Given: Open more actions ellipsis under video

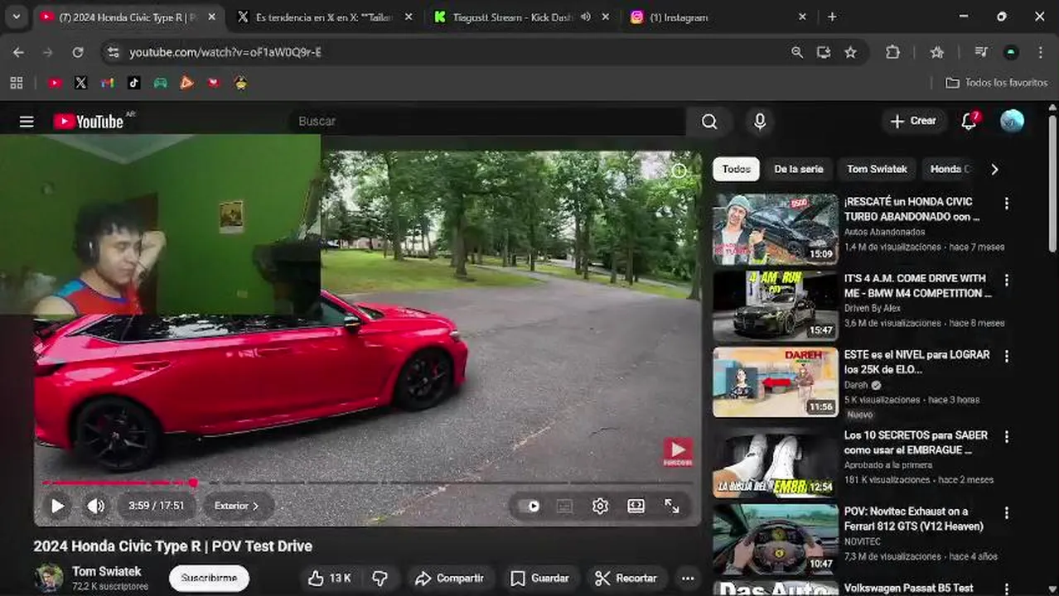Looking at the screenshot, I should coord(687,578).
